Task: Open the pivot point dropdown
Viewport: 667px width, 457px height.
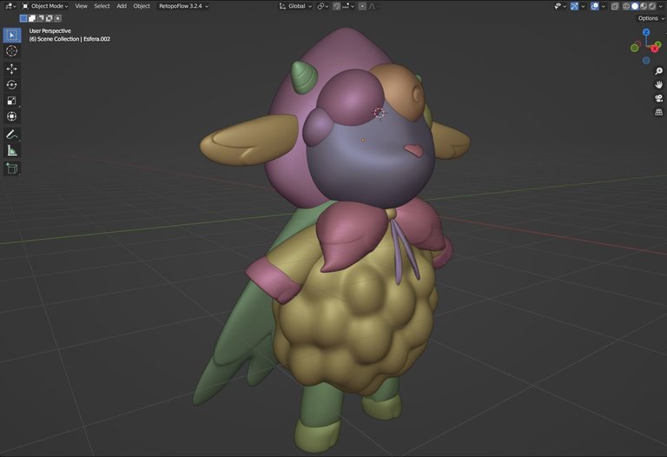Action: pyautogui.click(x=323, y=6)
